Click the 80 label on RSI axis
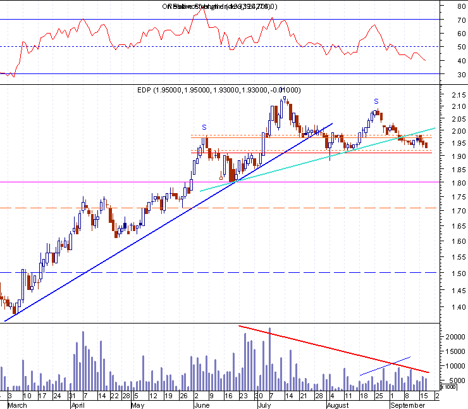 click(x=462, y=6)
